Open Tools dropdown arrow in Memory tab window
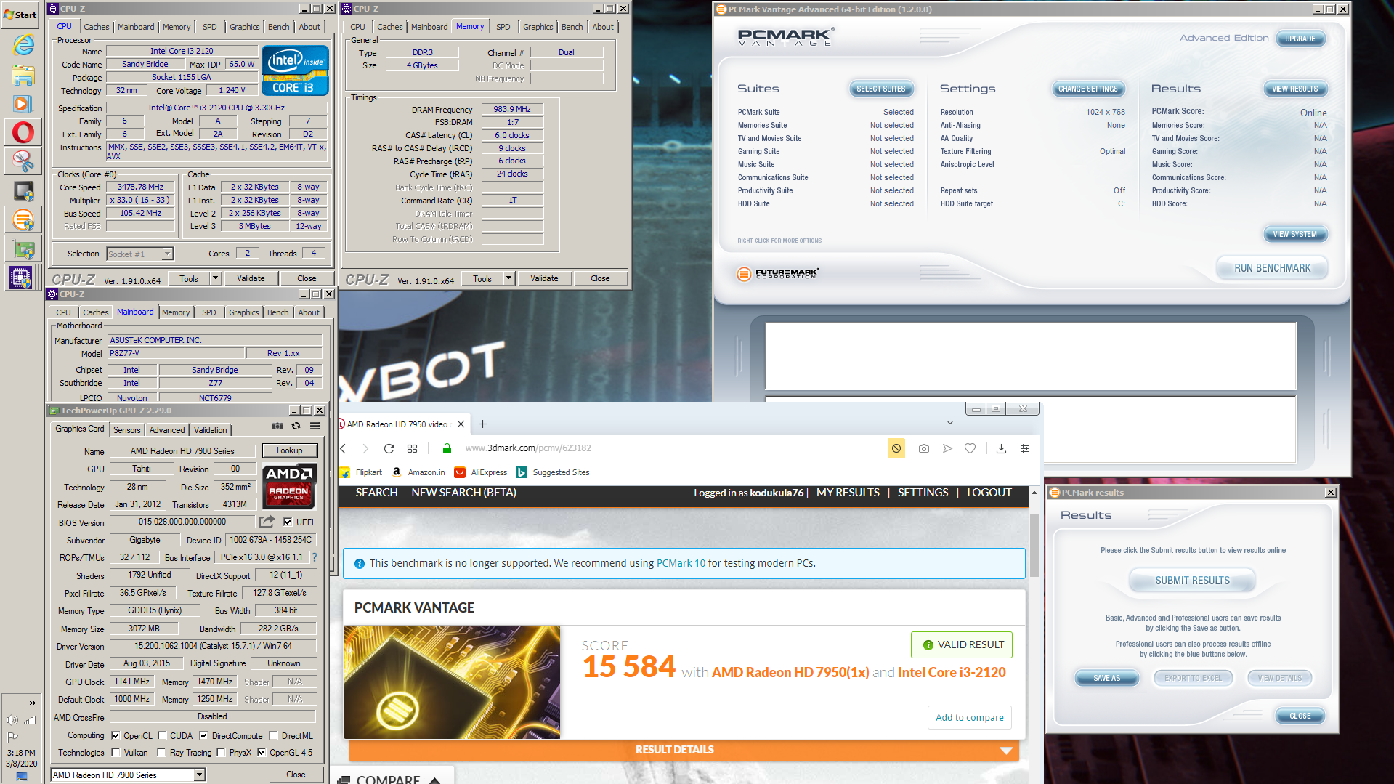This screenshot has width=1394, height=784. click(x=508, y=278)
